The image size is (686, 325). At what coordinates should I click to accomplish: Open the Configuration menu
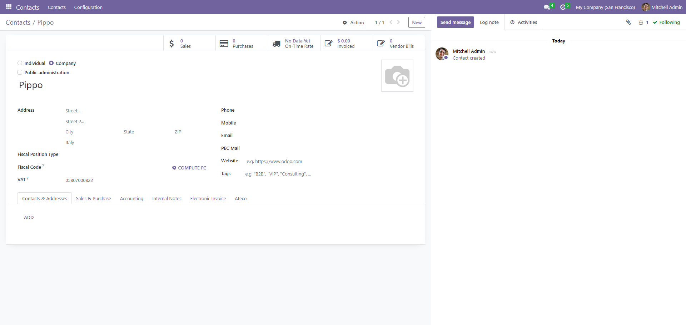pyautogui.click(x=88, y=7)
